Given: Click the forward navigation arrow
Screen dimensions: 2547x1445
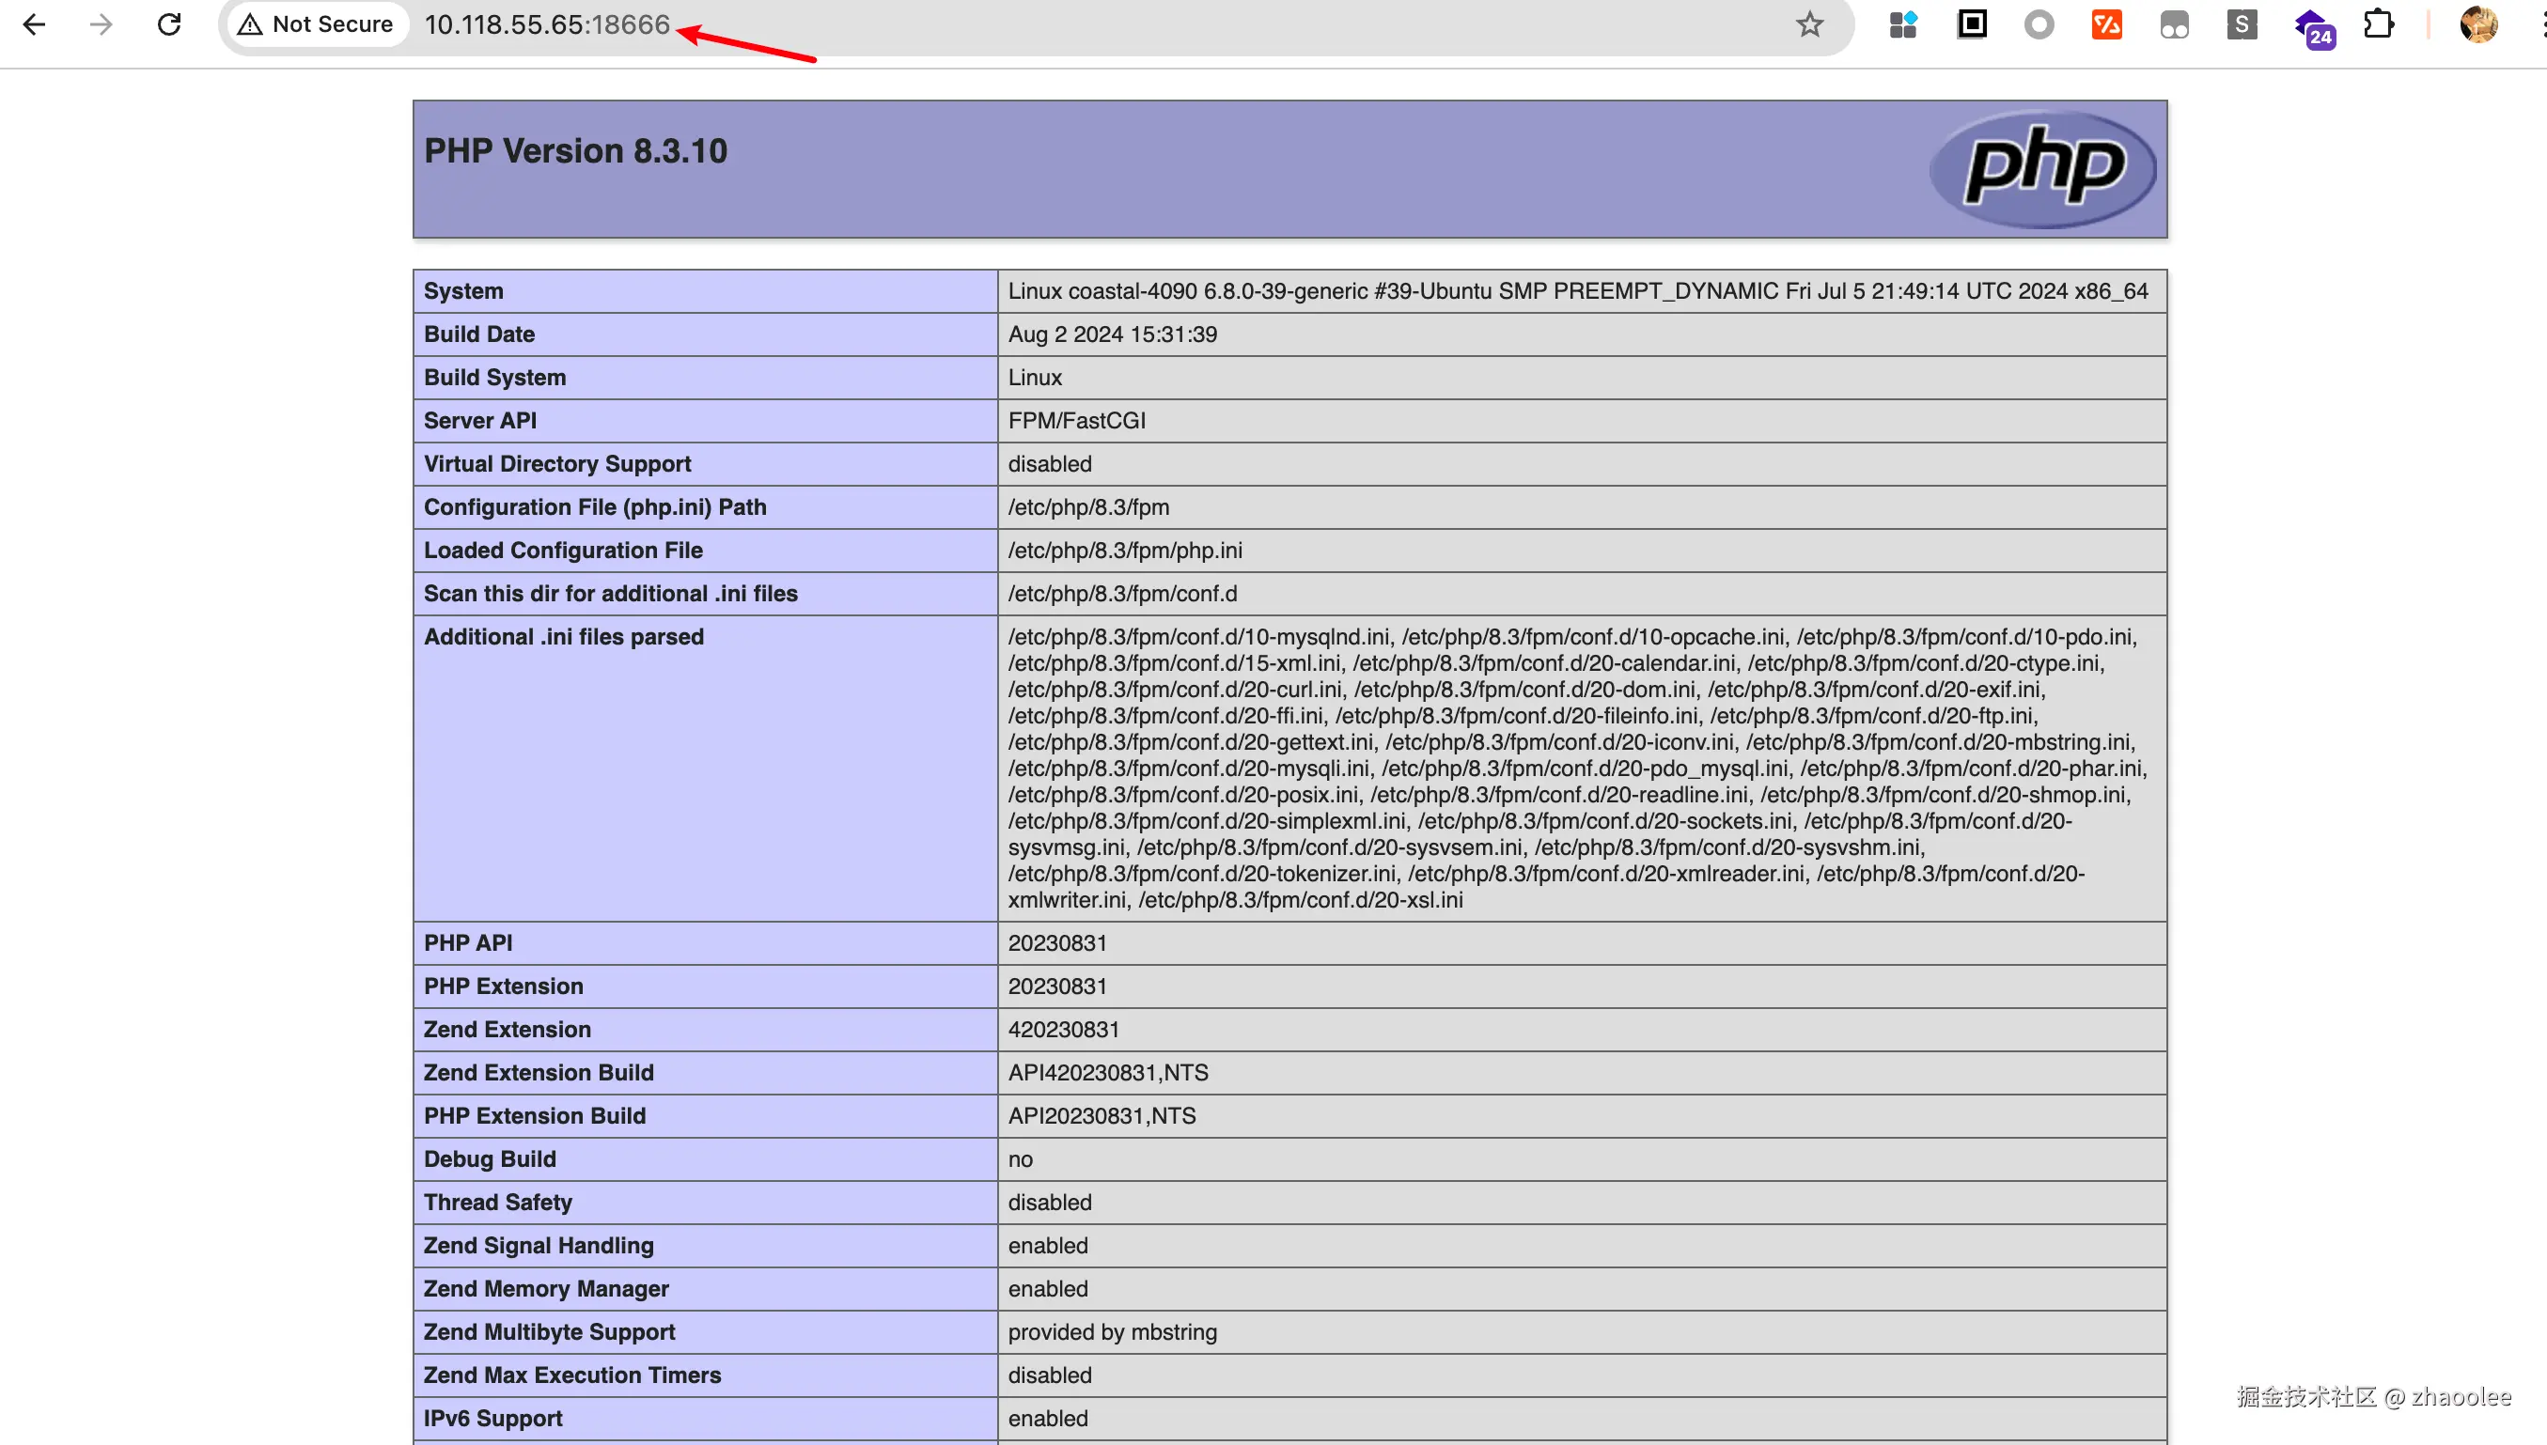Looking at the screenshot, I should pos(102,23).
